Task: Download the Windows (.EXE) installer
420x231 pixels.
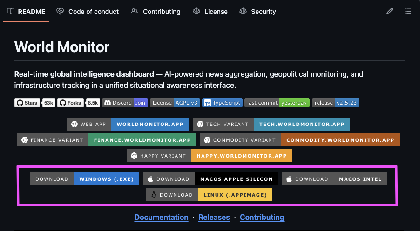Action: 84,179
